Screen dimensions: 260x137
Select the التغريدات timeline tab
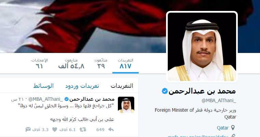[x=122, y=86]
